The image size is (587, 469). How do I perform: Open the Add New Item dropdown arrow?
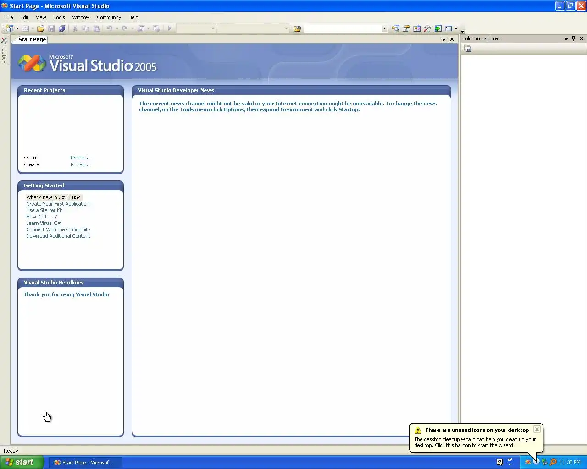[33, 28]
